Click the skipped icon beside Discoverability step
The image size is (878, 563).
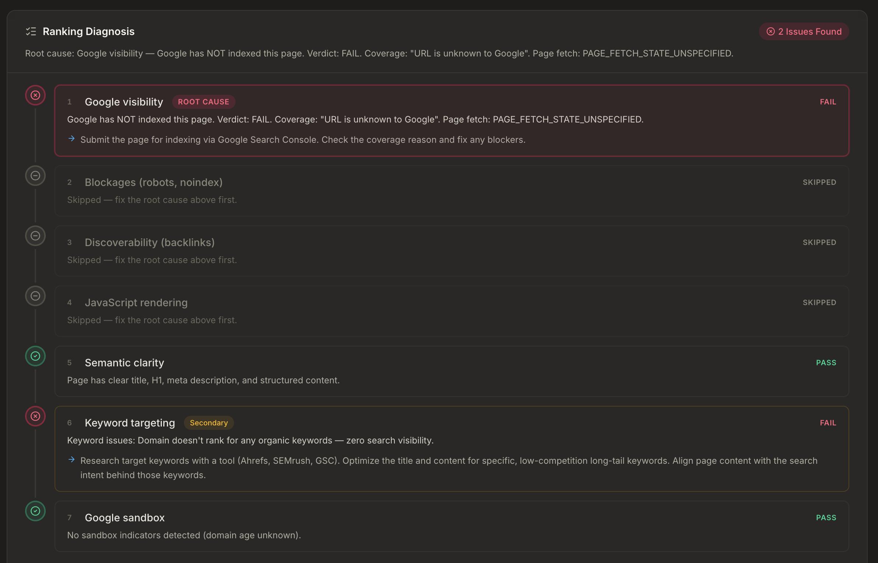coord(35,236)
